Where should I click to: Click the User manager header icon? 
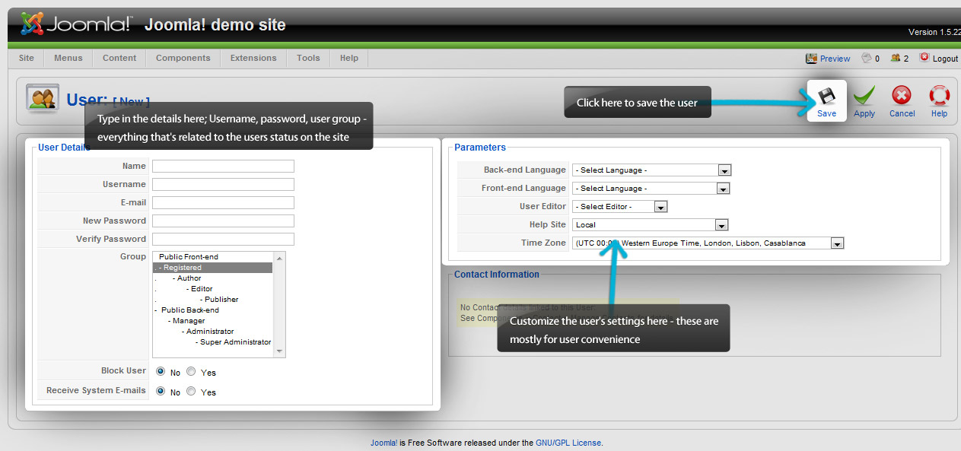[43, 98]
